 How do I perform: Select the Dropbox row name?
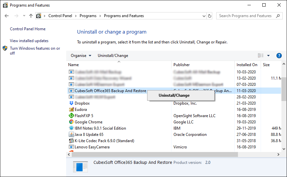[x=82, y=103]
